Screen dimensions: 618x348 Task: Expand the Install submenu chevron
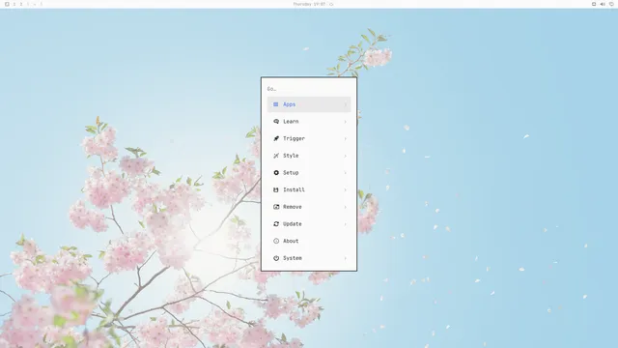[x=346, y=189]
